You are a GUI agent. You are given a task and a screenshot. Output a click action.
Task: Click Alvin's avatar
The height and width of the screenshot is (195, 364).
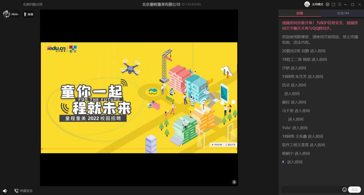click(x=6, y=14)
